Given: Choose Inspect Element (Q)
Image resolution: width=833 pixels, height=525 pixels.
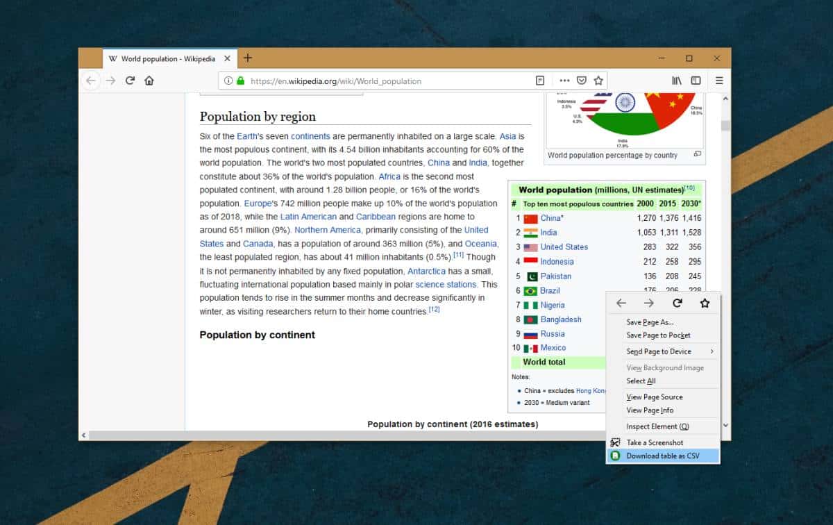Looking at the screenshot, I should (663, 426).
